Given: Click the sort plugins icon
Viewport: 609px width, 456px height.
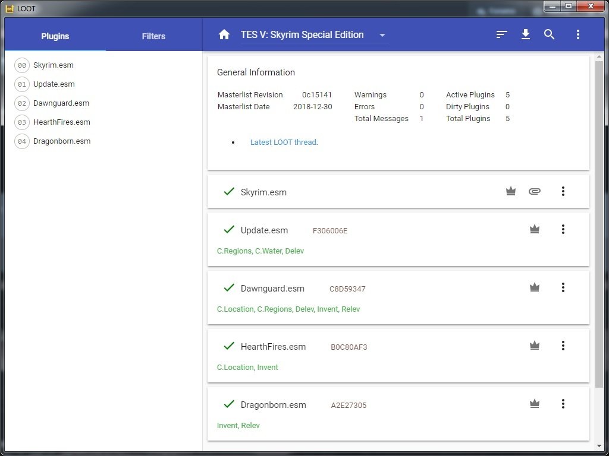Looking at the screenshot, I should click(x=501, y=34).
